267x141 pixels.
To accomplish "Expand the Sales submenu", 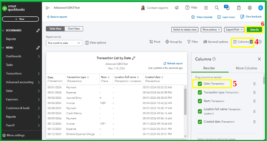I will click(x=39, y=91).
